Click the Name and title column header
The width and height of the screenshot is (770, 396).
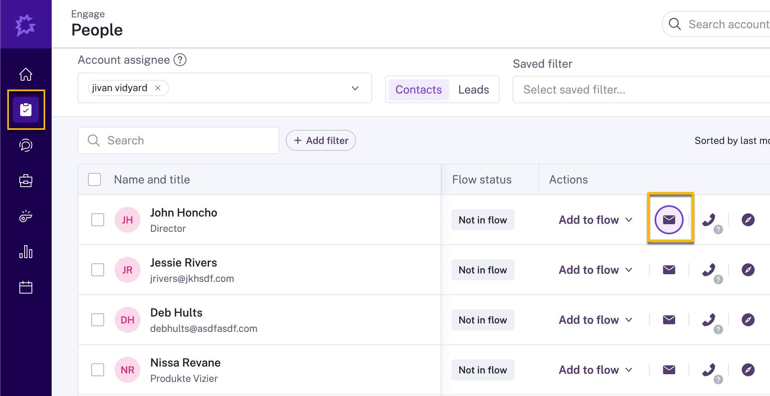[152, 179]
